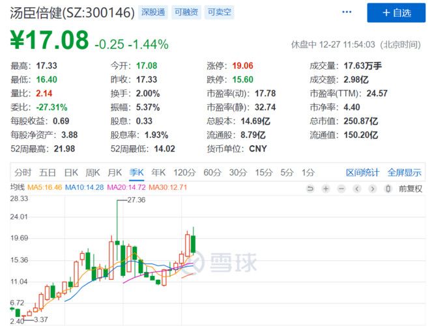Screen dimensions: 430x326
Task: Click the 3.37 low marker on chart
Action: point(41,319)
